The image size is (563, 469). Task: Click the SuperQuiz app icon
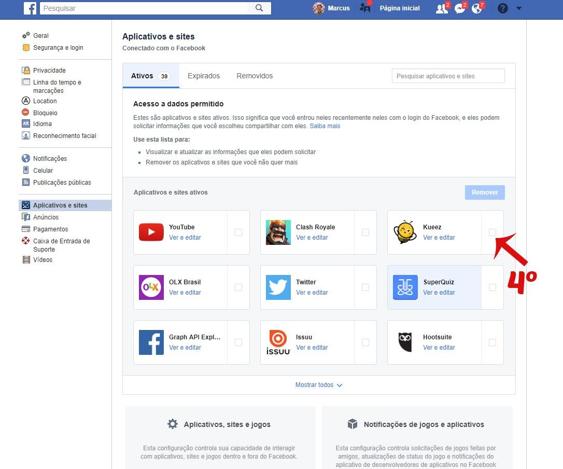click(x=405, y=287)
